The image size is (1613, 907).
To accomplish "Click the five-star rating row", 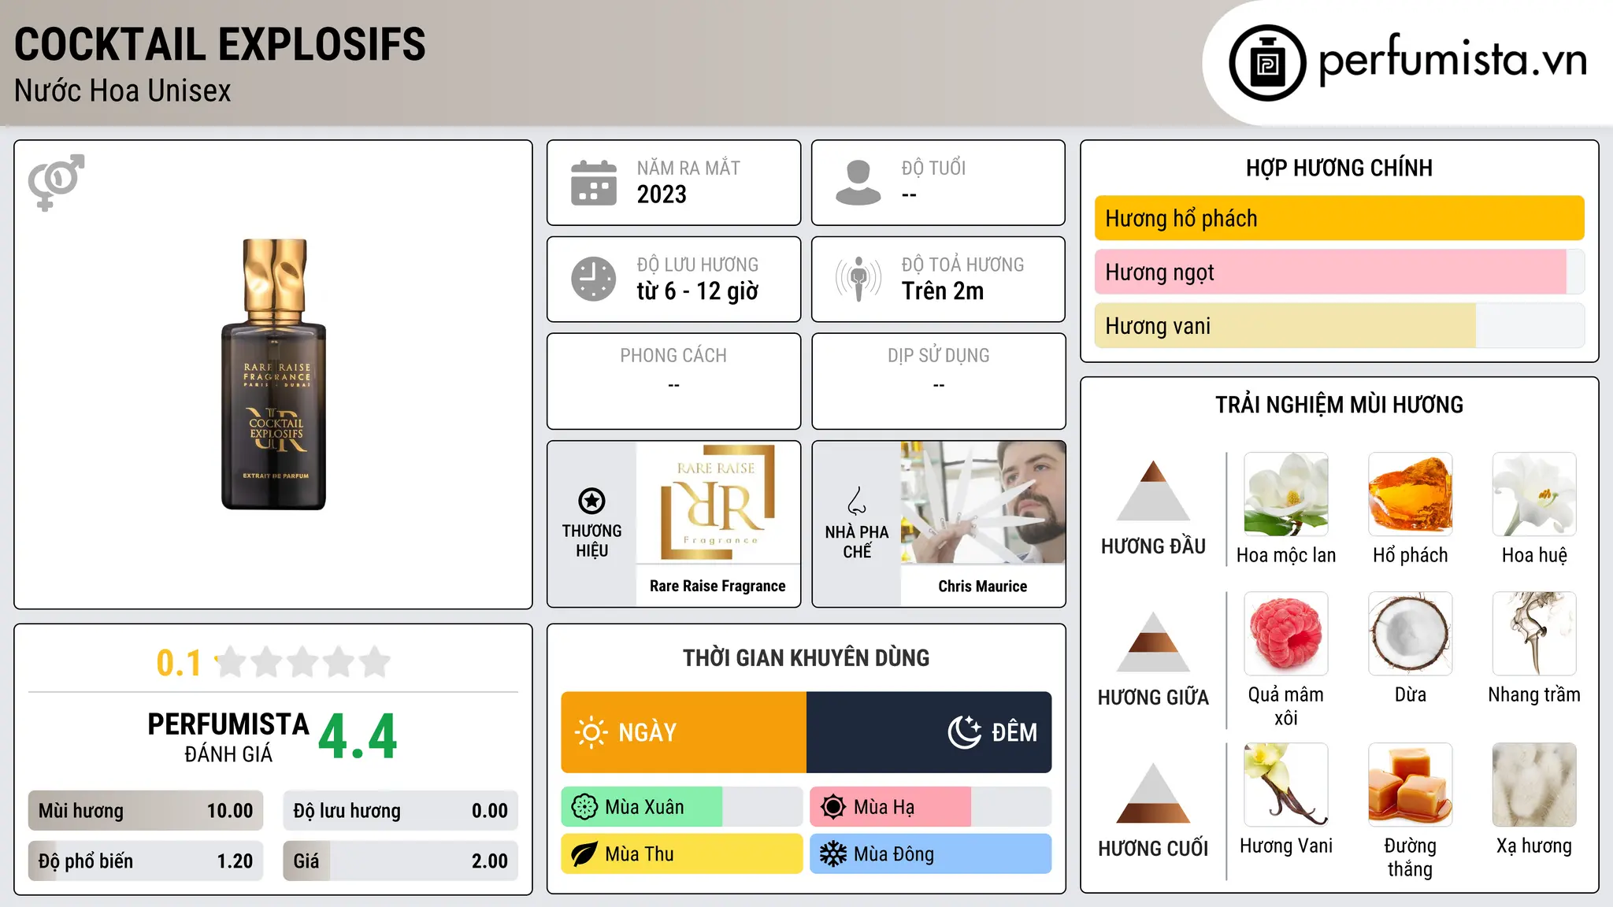I will coord(303,662).
